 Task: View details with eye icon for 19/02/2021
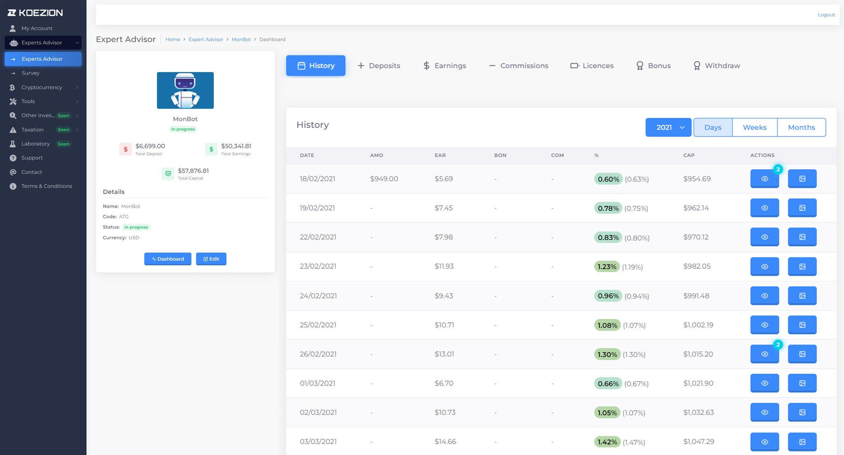point(764,208)
